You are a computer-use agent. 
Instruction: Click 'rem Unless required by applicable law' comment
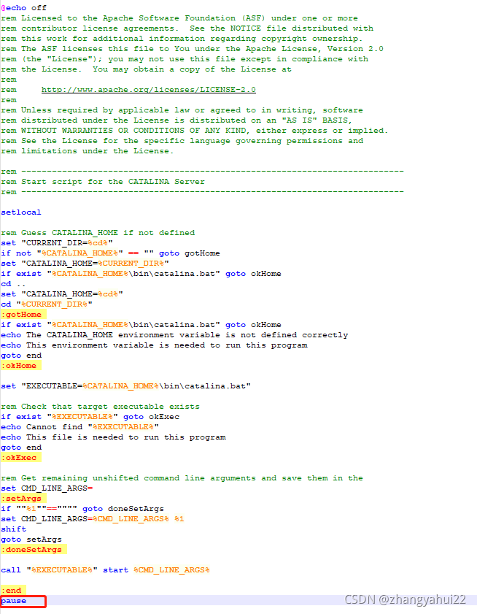(x=182, y=110)
